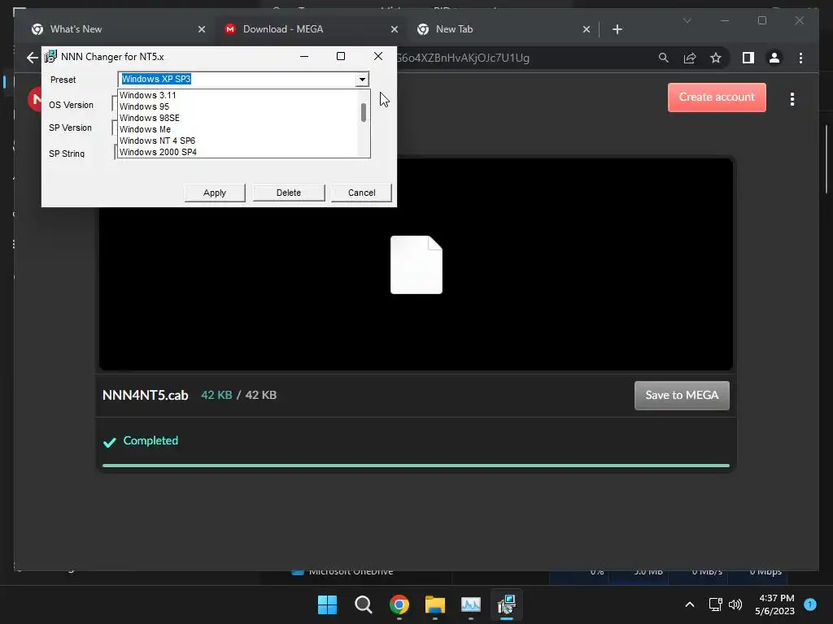833x624 pixels.
Task: Click the NNN Changer taskbar icon
Action: click(x=506, y=604)
